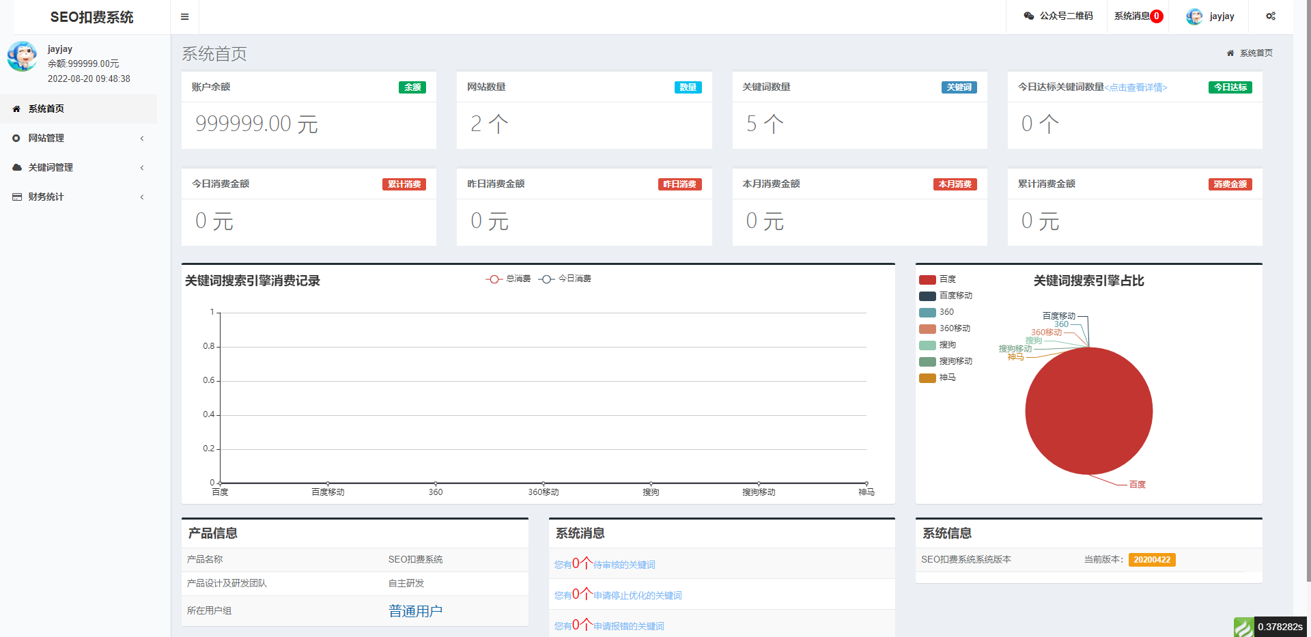This screenshot has width=1311, height=637.
Task: Toggle 360 in pie legend
Action: pos(937,312)
